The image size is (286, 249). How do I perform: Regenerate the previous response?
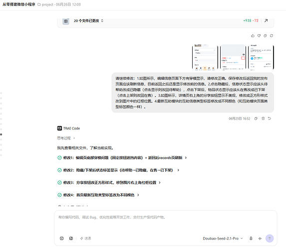272,36
